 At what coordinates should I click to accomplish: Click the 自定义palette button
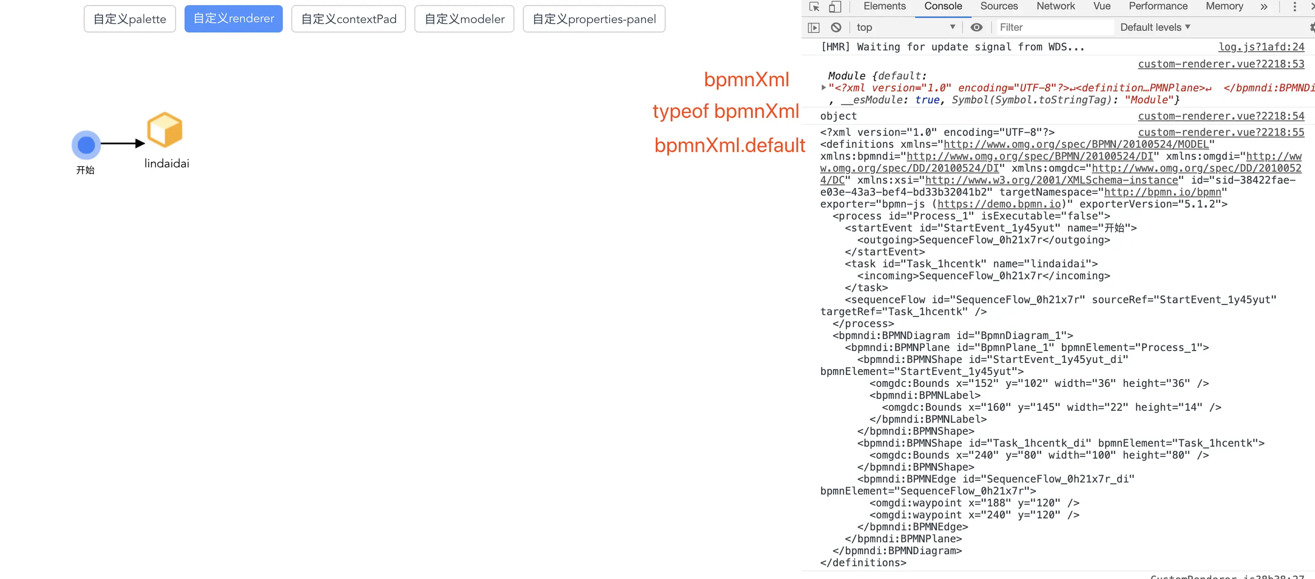130,20
